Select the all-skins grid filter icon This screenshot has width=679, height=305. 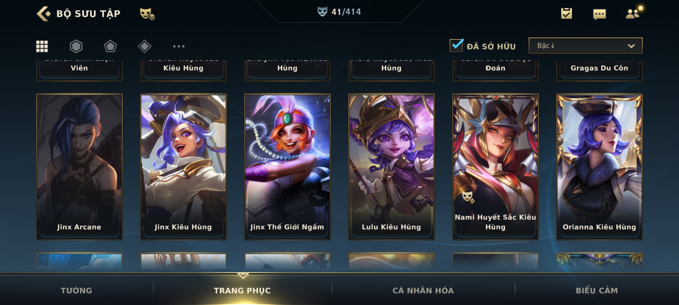coord(42,46)
